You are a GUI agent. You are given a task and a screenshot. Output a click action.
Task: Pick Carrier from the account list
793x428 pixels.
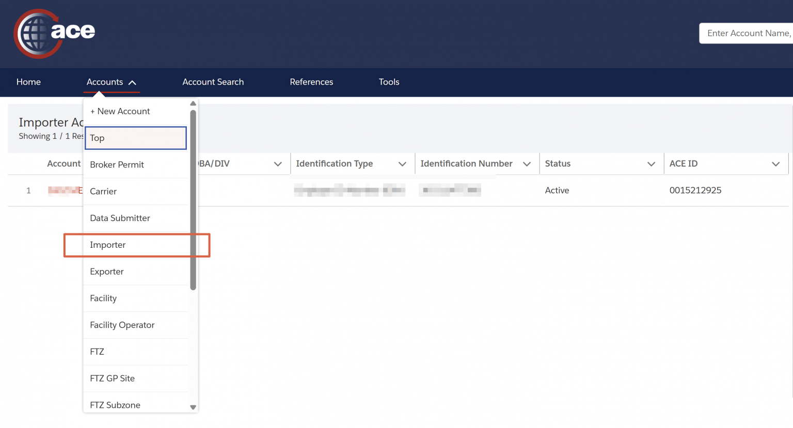tap(136, 192)
